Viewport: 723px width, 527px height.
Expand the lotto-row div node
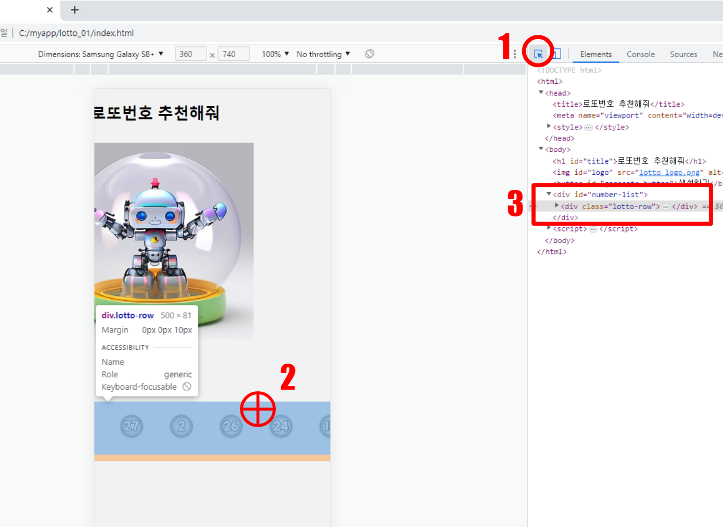pyautogui.click(x=556, y=206)
